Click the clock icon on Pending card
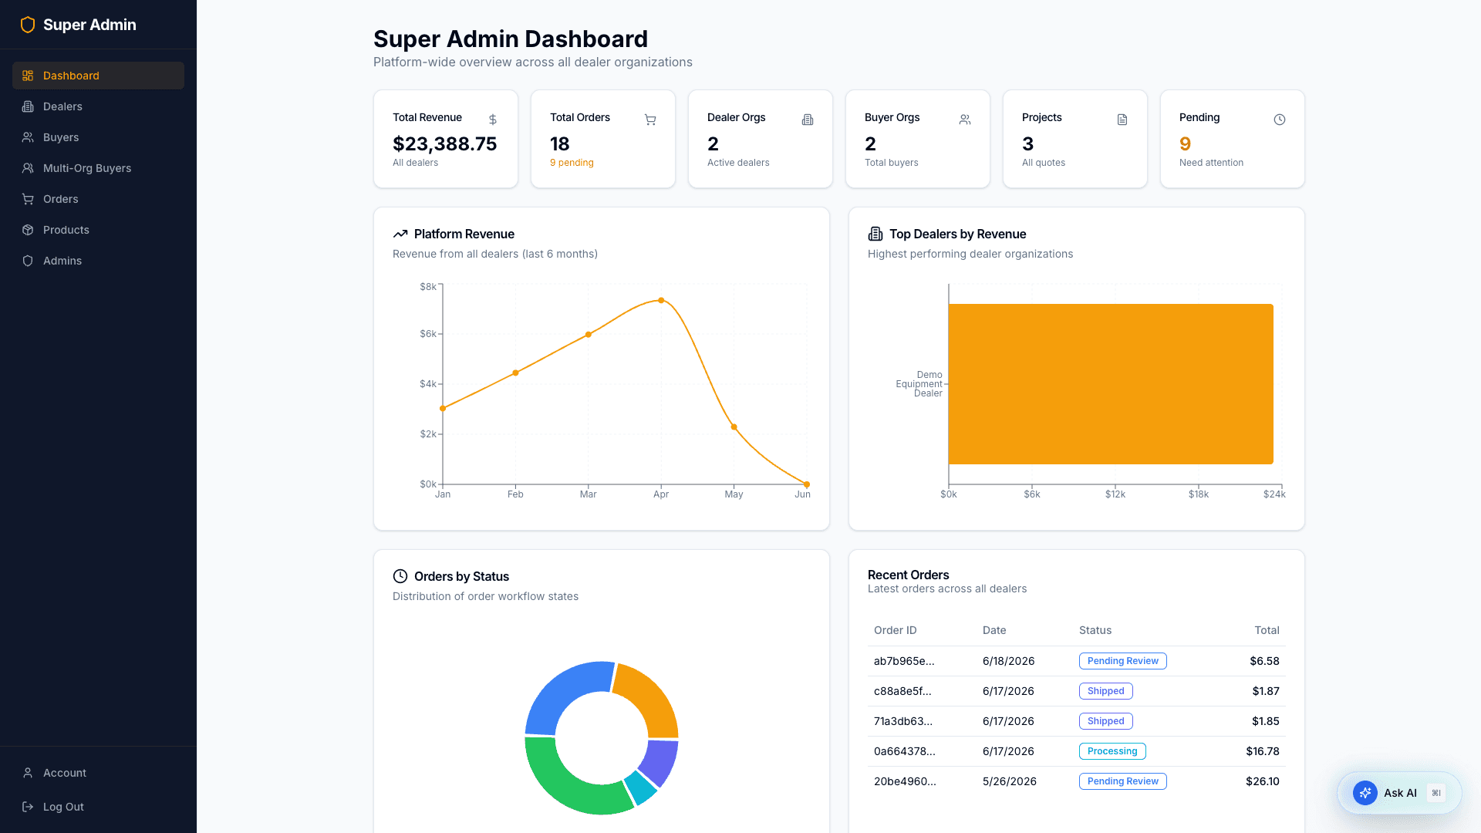Screen dimensions: 1481x833 click(x=1280, y=120)
